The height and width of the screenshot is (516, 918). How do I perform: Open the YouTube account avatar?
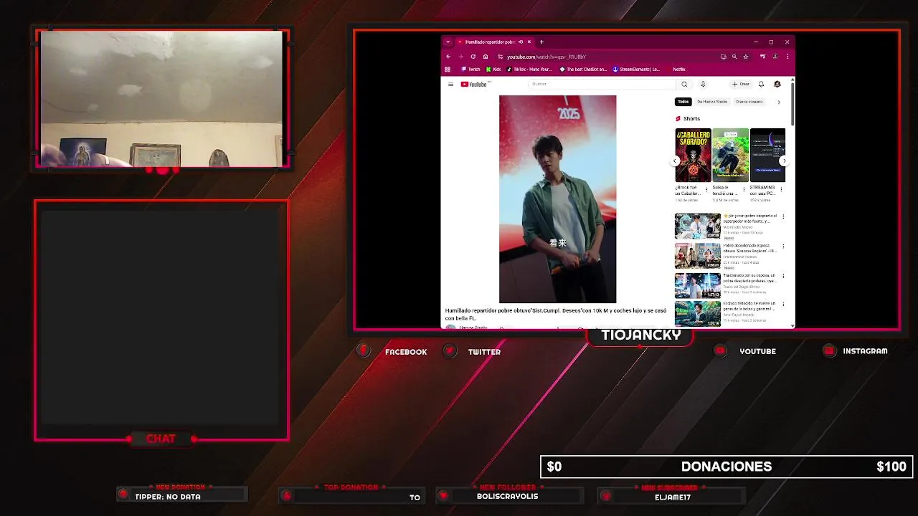pos(777,84)
